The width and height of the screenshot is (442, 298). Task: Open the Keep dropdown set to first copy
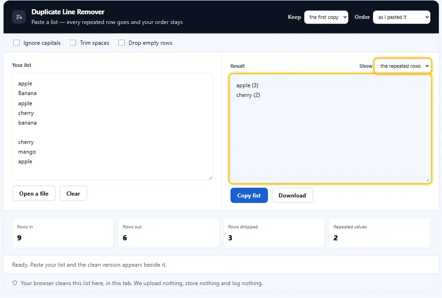pyautogui.click(x=326, y=17)
